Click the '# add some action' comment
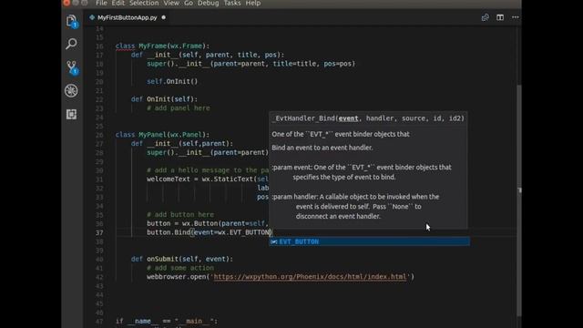The height and width of the screenshot is (328, 583). (180, 268)
